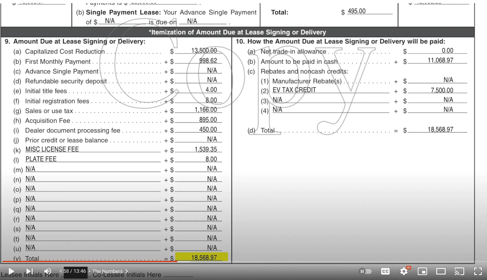This screenshot has height=280, width=487.
Task: Open the video settings gear
Action: (404, 271)
